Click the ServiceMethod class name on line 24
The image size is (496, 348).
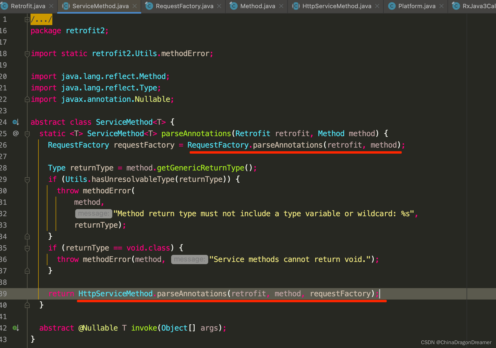(x=124, y=122)
